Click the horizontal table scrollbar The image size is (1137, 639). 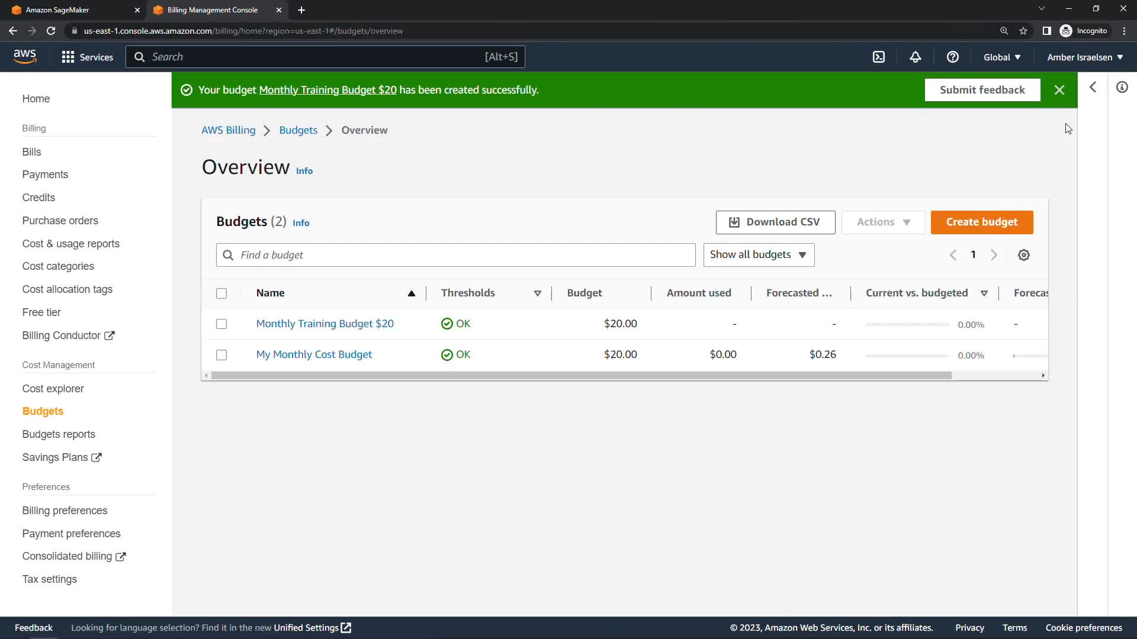click(x=580, y=376)
